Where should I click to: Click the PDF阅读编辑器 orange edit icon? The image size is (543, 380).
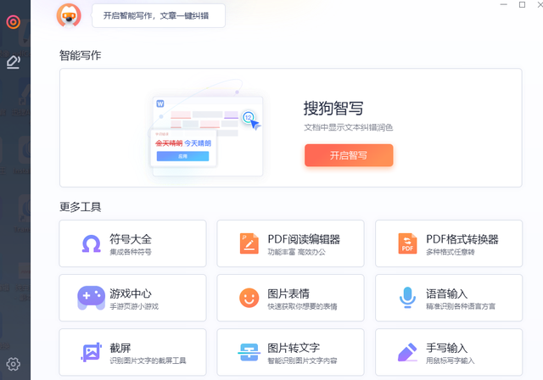click(x=249, y=243)
